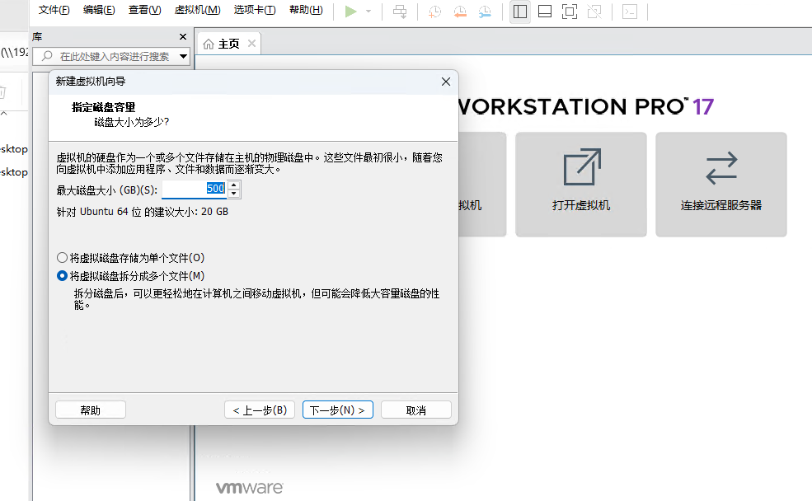The width and height of the screenshot is (812, 501).
Task: Click the WORKSTATION PRO 17 title text
Action: [586, 106]
